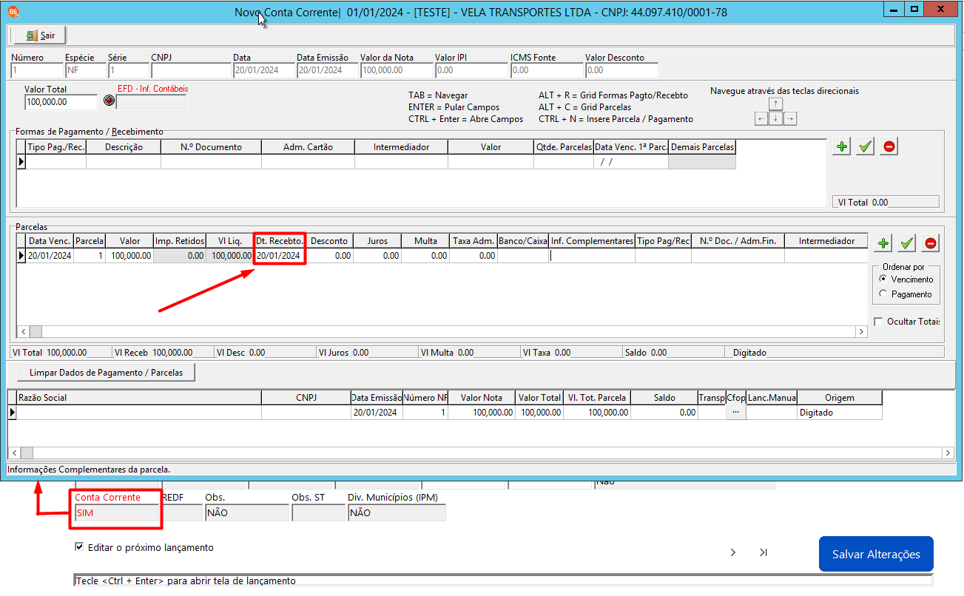Open the Cfop ellipsis button

(x=735, y=413)
